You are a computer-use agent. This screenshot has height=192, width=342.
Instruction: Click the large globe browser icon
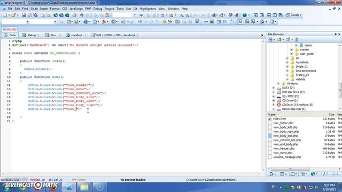[245, 15]
